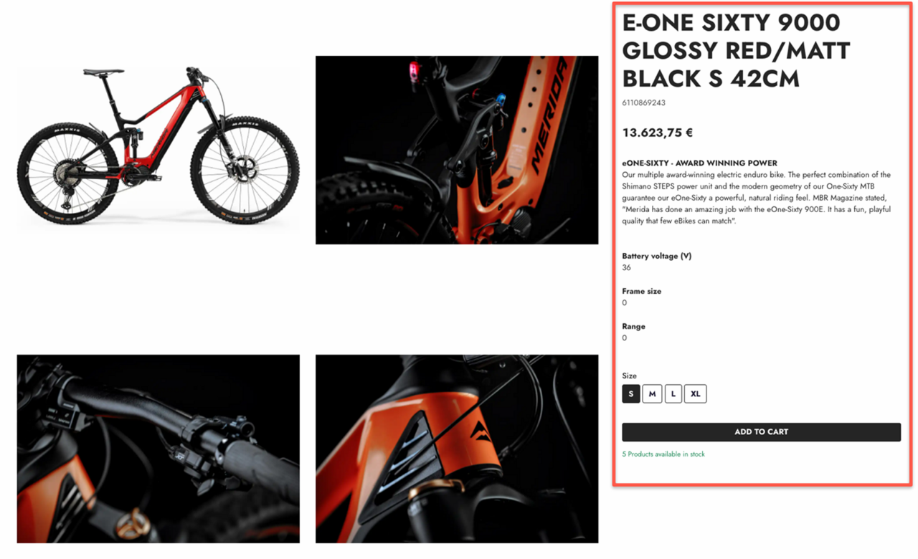Click the Frame size attribute label
Screen dimensions: 918x559
[641, 291]
